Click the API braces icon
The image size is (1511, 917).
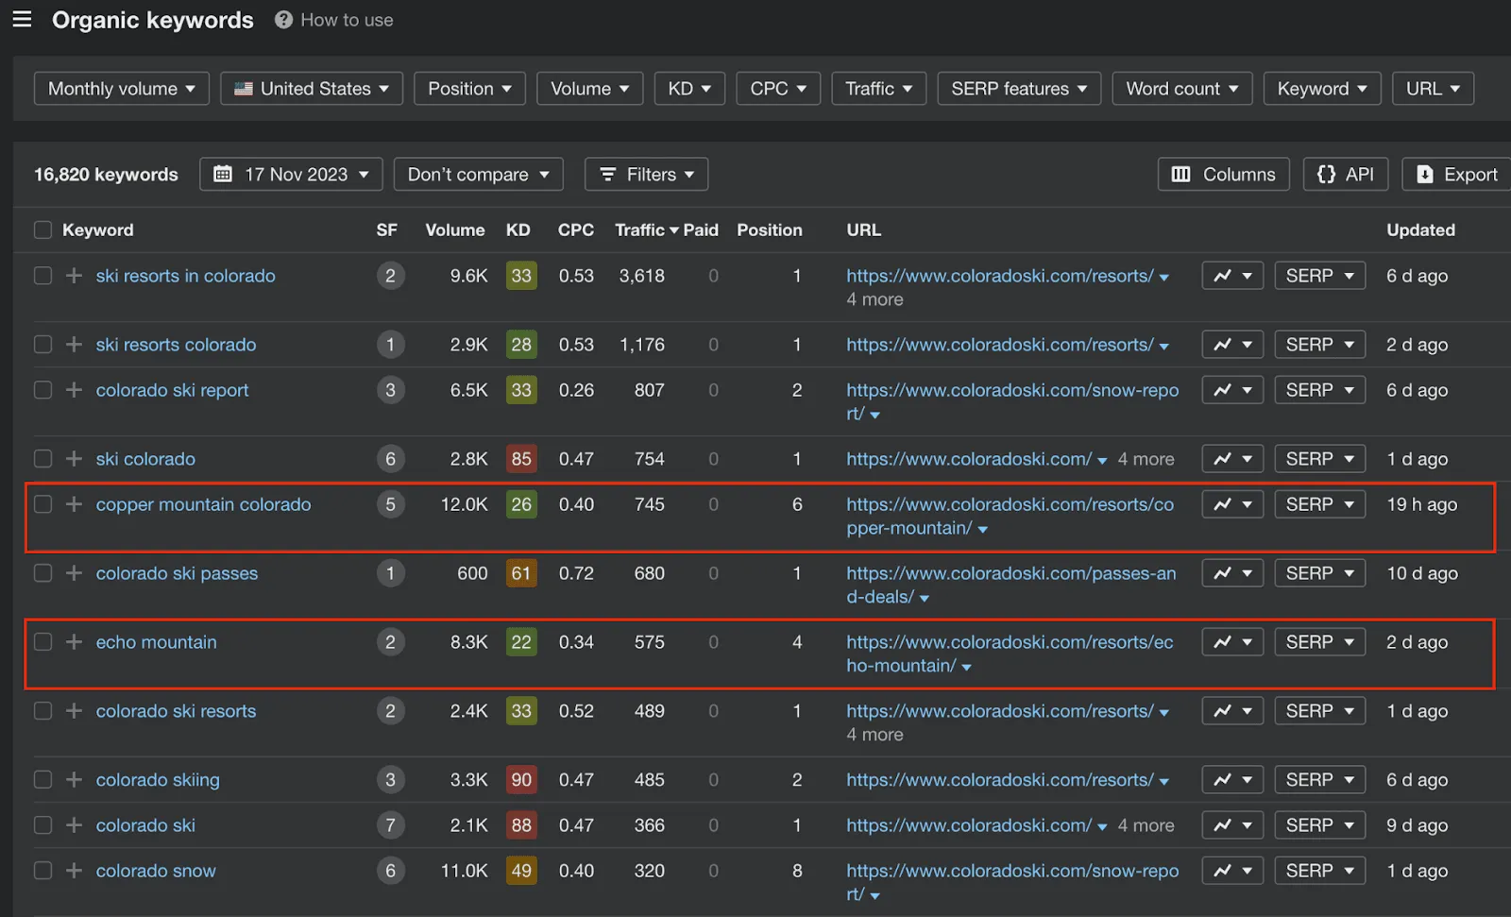pos(1326,174)
